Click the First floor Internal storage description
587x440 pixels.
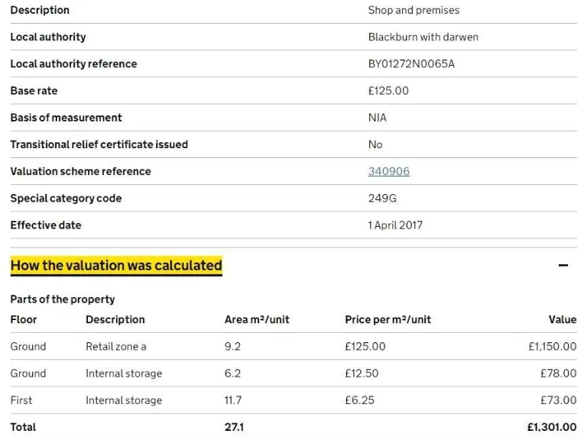124,400
